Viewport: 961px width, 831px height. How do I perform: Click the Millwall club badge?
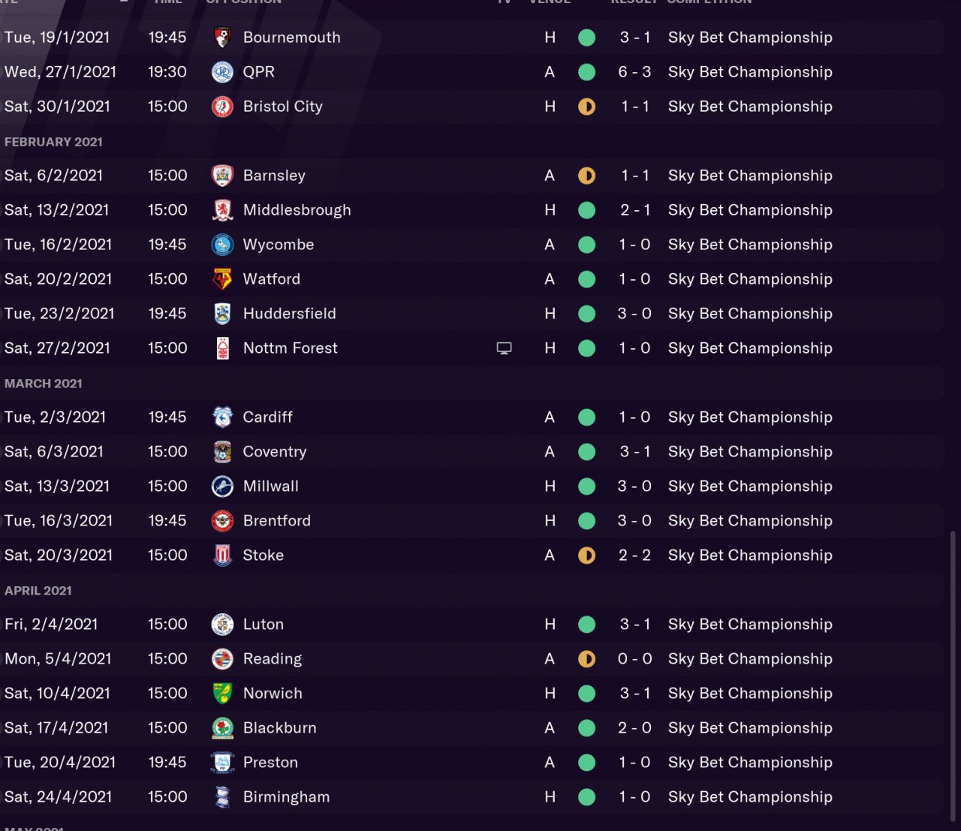click(x=222, y=486)
